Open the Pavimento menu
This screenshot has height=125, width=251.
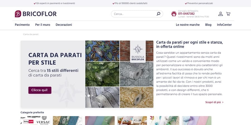(22, 25)
